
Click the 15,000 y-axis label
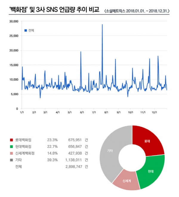point(14,65)
